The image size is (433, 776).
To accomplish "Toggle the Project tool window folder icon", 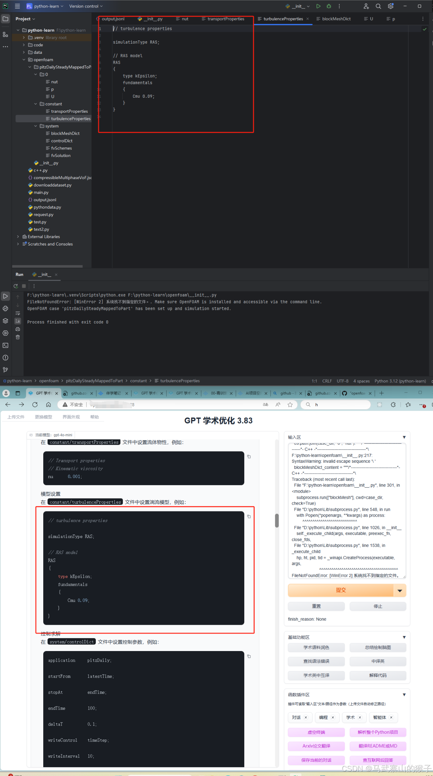I will point(5,19).
